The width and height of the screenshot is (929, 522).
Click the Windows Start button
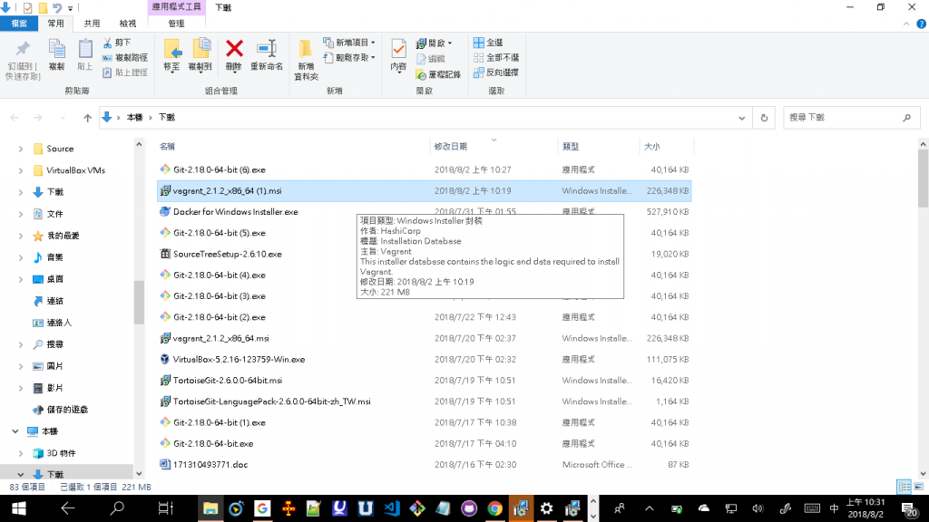(18, 508)
